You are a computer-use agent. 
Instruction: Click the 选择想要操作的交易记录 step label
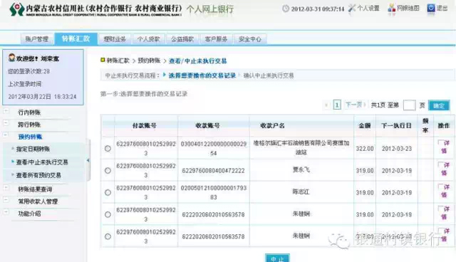click(x=202, y=75)
